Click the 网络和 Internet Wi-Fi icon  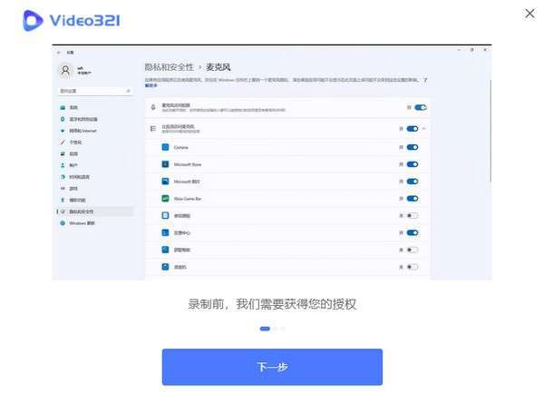pyautogui.click(x=63, y=131)
